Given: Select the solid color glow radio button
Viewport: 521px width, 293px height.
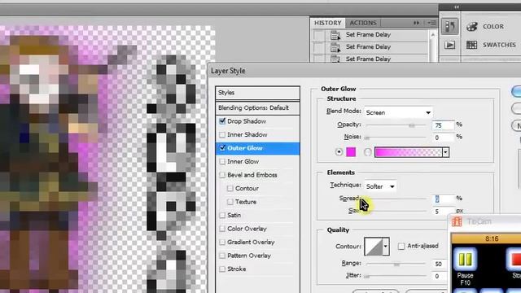Looking at the screenshot, I should coord(339,152).
